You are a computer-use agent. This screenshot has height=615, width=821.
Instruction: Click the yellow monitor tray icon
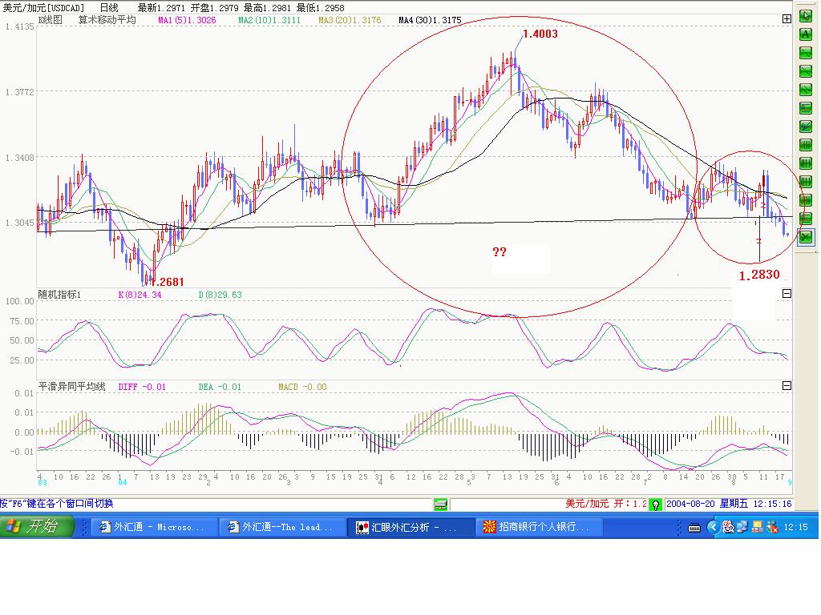coord(757,527)
